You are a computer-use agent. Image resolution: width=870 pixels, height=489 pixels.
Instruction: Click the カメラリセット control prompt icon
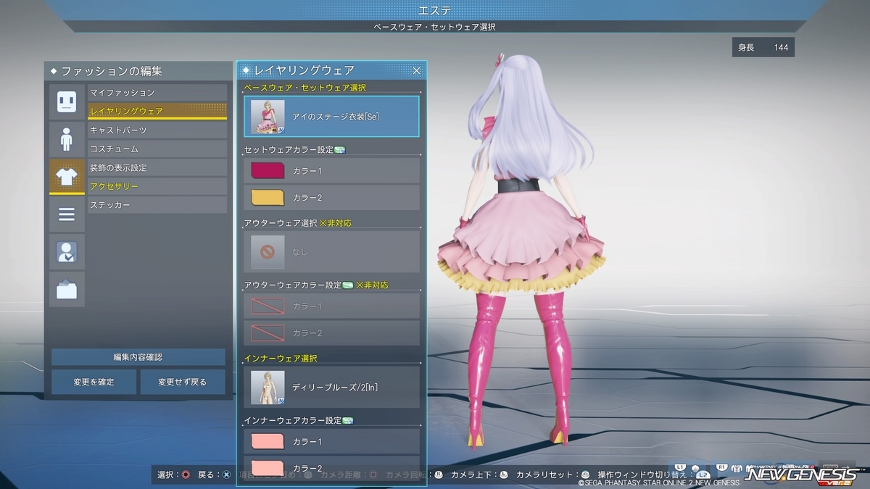(x=587, y=475)
